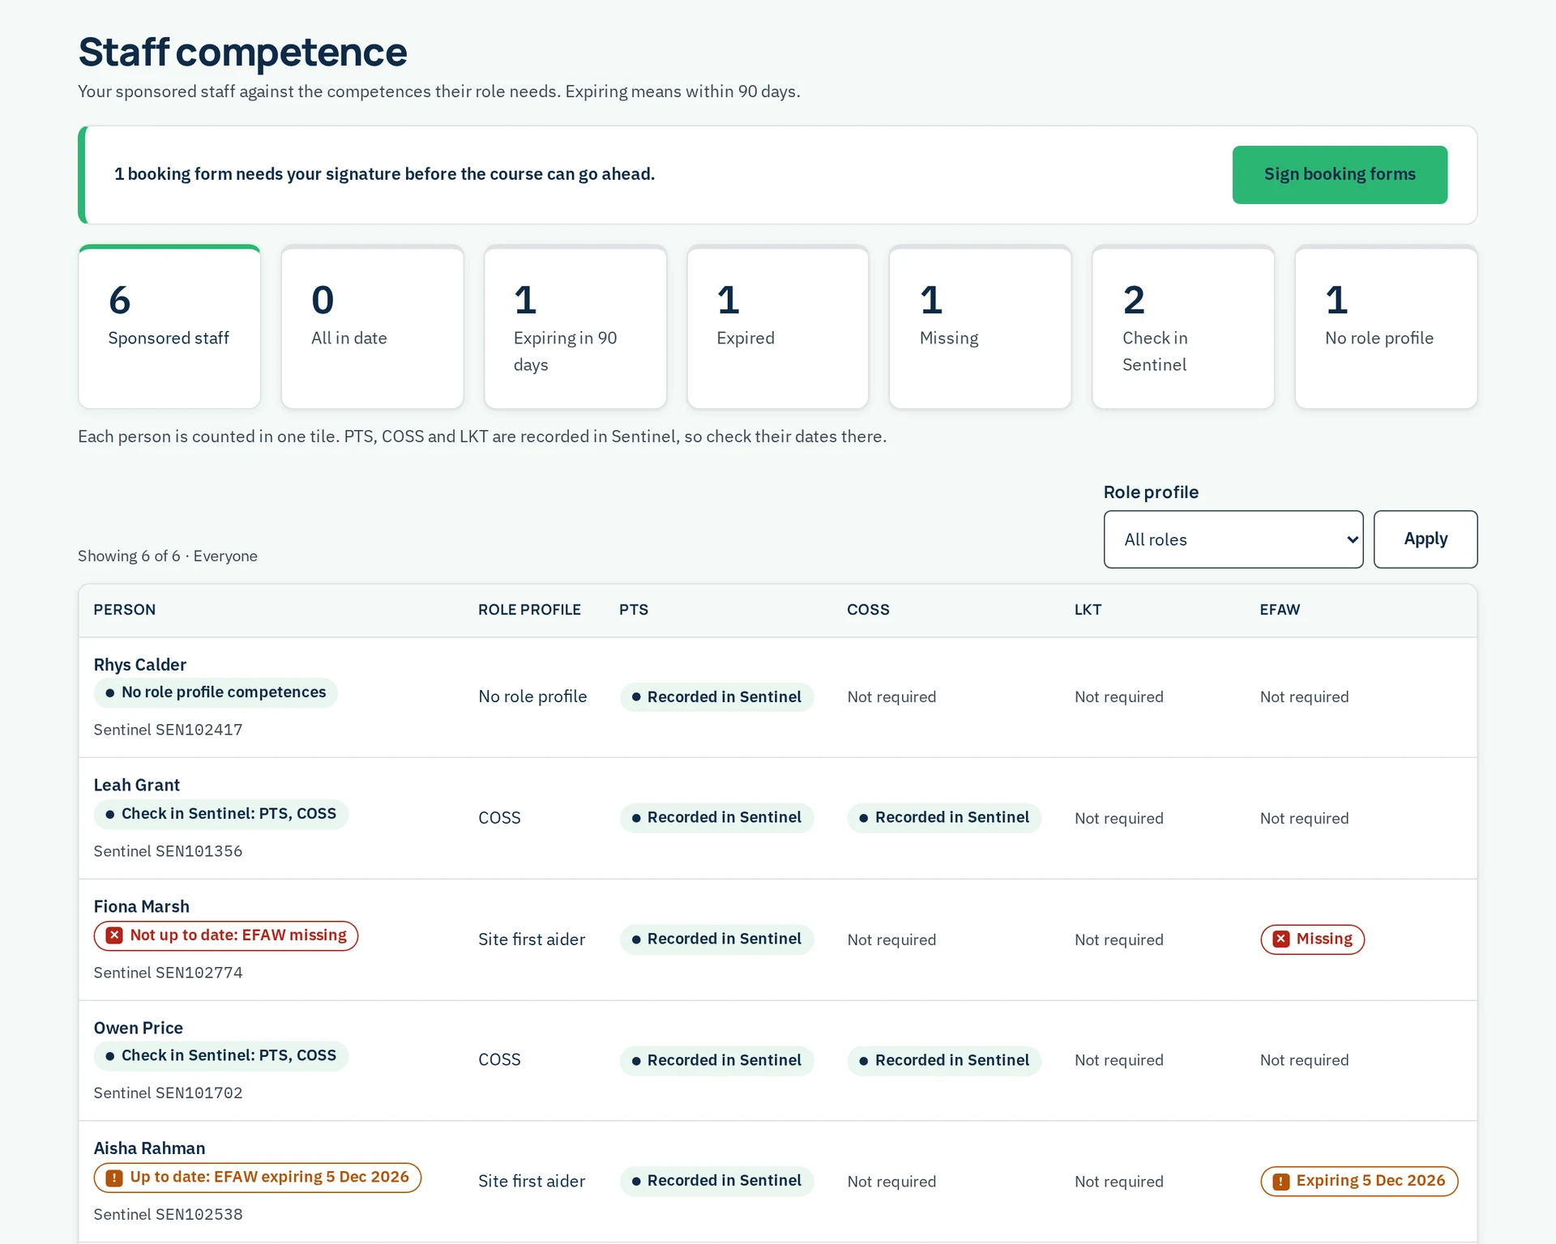Click the No role profile competences badge
1556x1244 pixels.
[x=216, y=692]
